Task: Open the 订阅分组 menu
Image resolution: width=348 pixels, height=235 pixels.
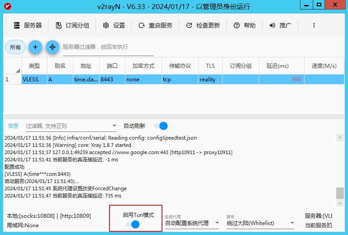Action: click(72, 25)
